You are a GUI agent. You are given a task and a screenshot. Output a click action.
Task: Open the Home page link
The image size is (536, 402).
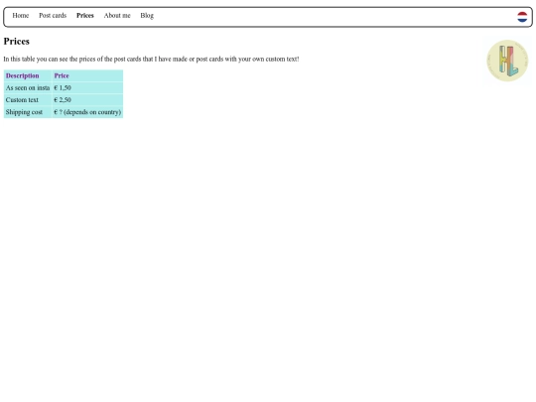click(x=21, y=15)
